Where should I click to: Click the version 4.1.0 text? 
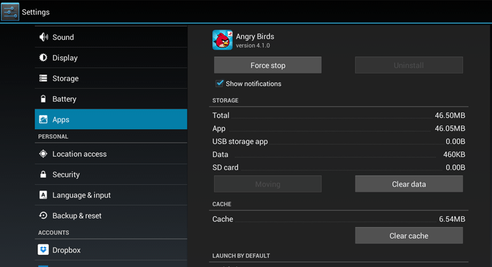tap(253, 46)
